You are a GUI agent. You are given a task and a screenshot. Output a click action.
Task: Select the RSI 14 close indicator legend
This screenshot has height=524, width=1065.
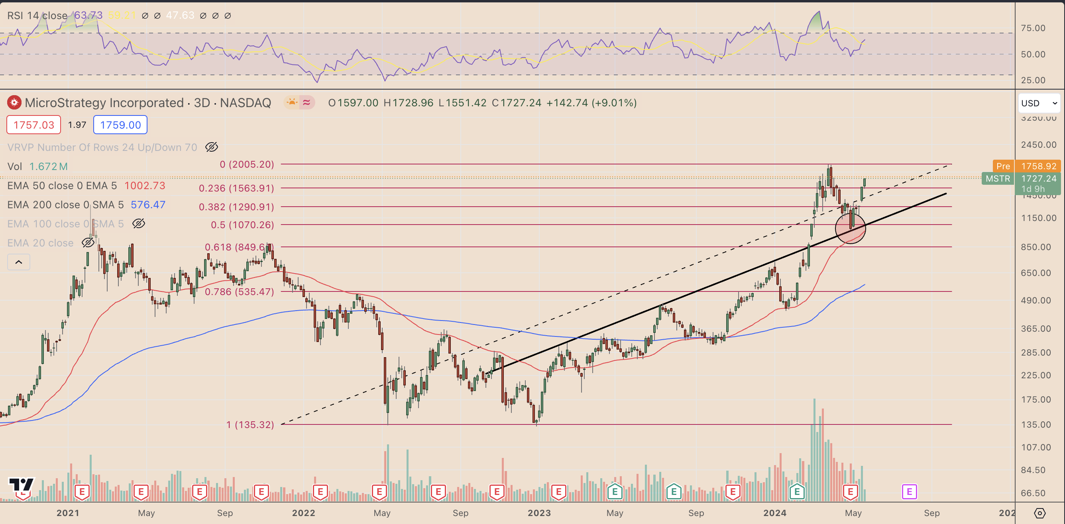37,16
